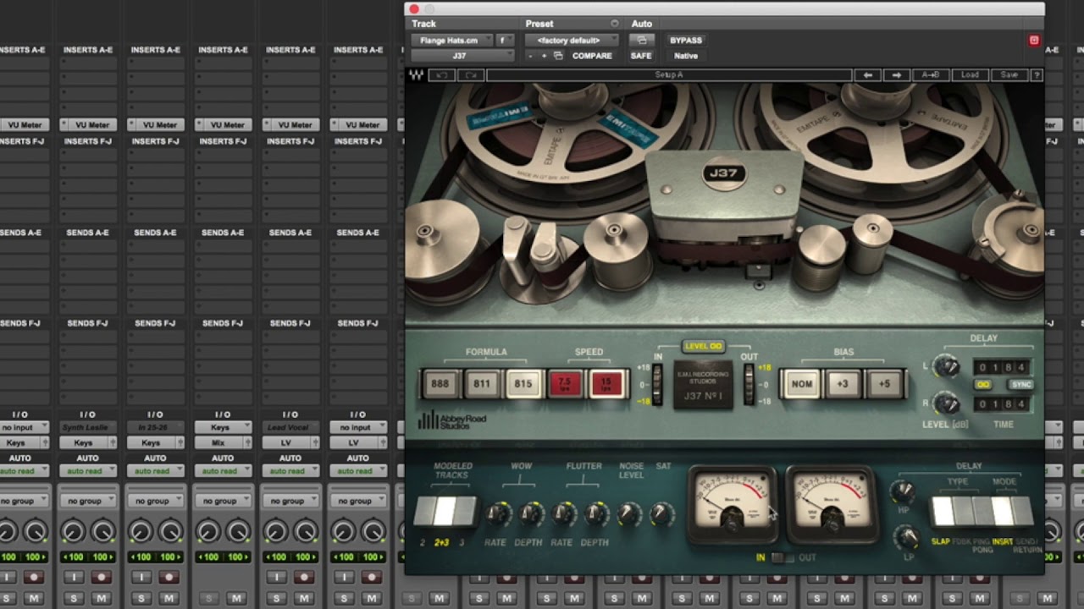This screenshot has height=609, width=1084.
Task: Open the In 25-26 input selector
Action: (x=155, y=427)
